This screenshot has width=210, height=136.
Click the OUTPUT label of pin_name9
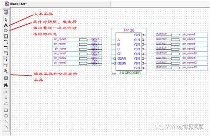pos(161,48)
